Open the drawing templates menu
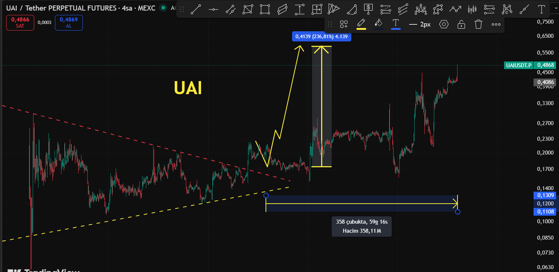 click(x=344, y=24)
